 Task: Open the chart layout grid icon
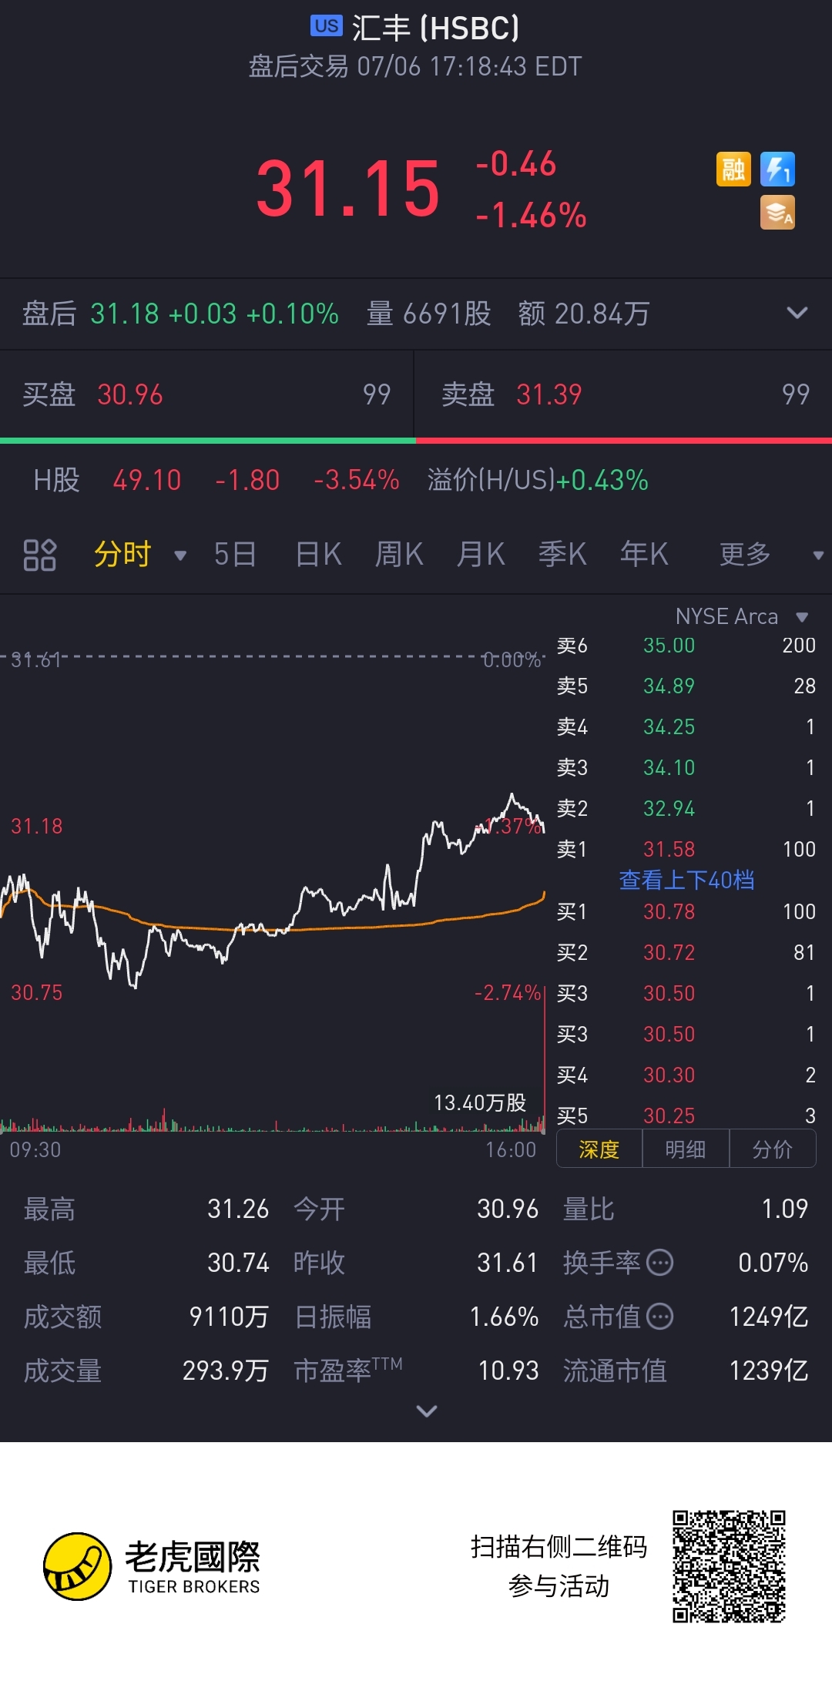tap(40, 555)
